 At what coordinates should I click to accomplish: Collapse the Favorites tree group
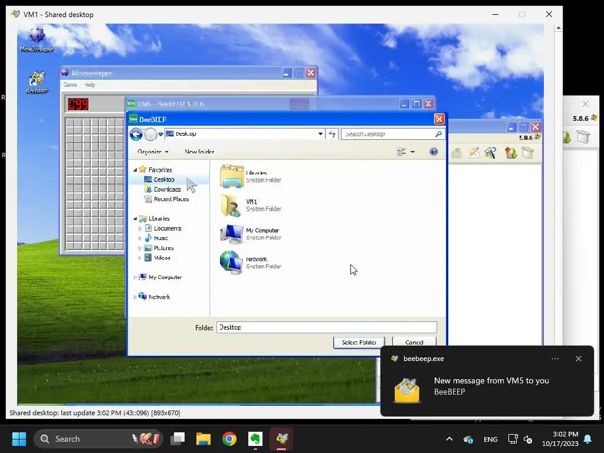[135, 170]
